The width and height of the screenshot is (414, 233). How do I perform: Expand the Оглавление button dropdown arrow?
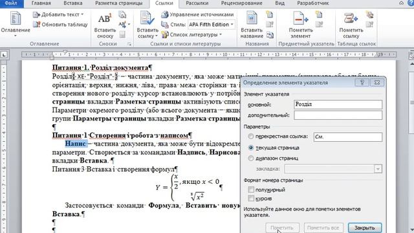click(x=16, y=36)
